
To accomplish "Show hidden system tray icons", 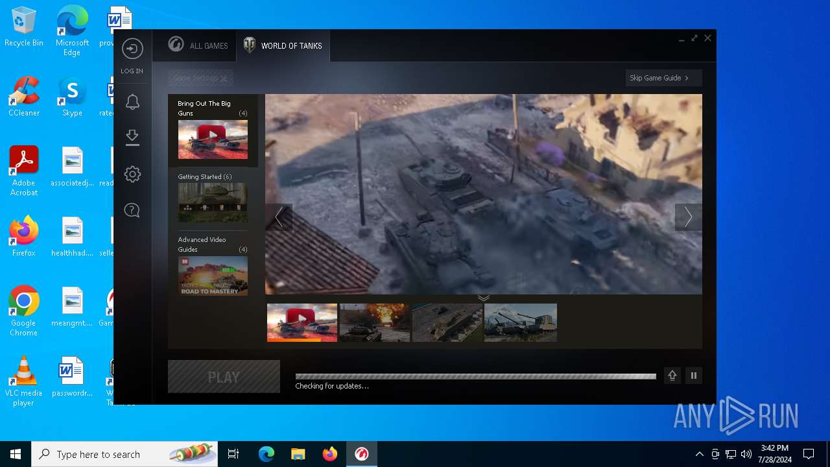I will point(699,454).
